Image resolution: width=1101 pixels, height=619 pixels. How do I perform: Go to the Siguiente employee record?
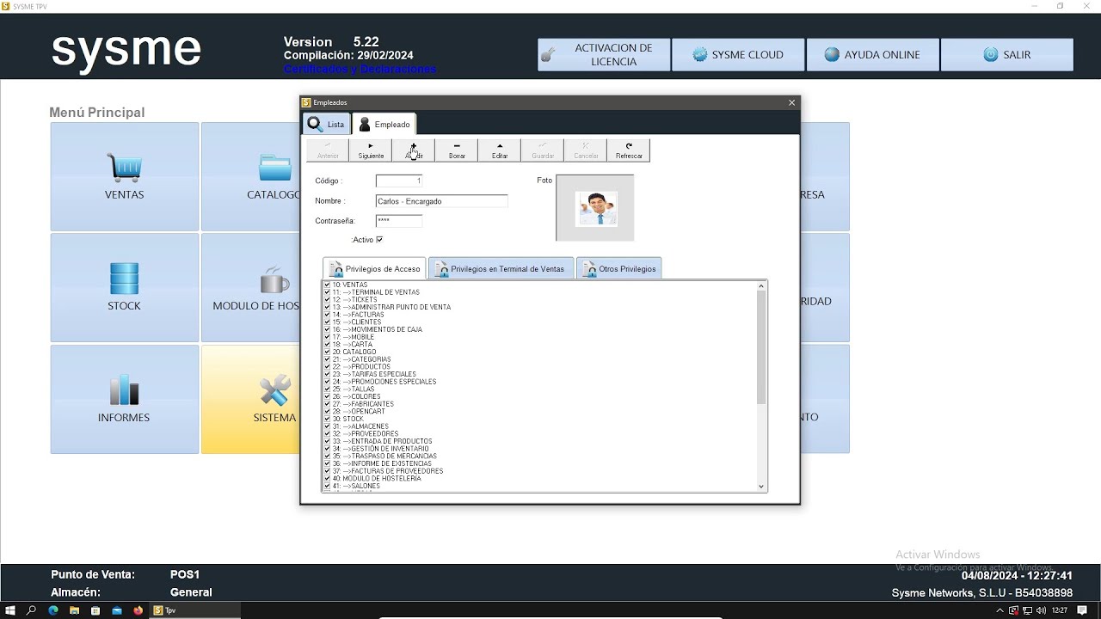pos(371,150)
